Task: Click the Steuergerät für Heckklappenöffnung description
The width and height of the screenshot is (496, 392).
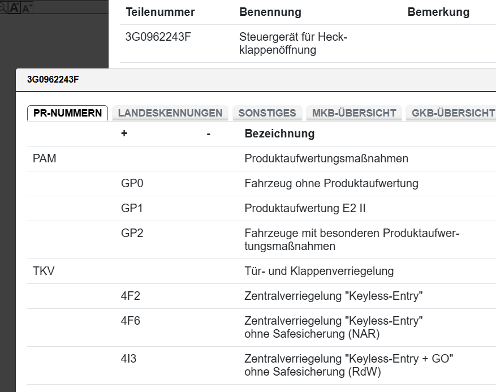Action: 293,44
